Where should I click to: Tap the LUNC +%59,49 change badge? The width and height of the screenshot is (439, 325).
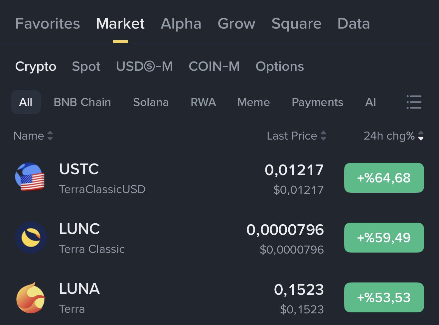coord(384,238)
